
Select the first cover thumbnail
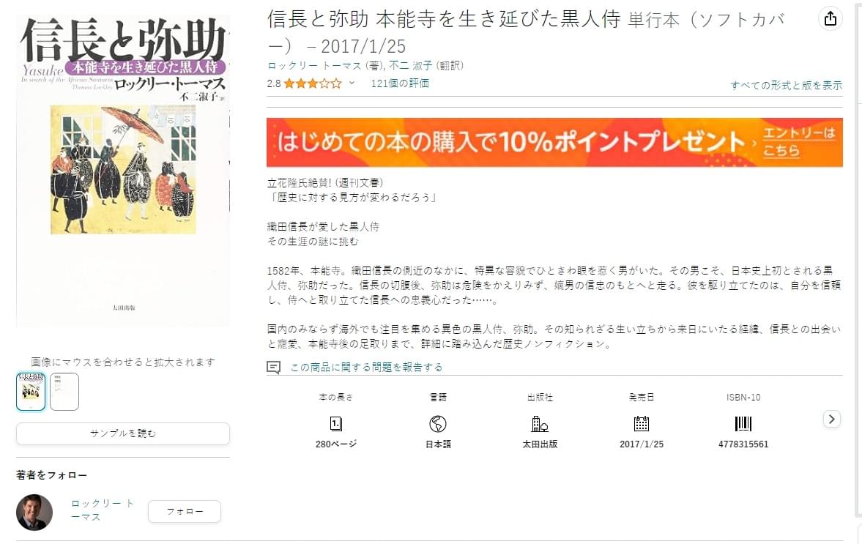(x=31, y=391)
